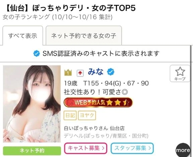
Task: Click the デリヘル(ぽっちゃり/青葉区・国分町) category text
Action: 106,136
